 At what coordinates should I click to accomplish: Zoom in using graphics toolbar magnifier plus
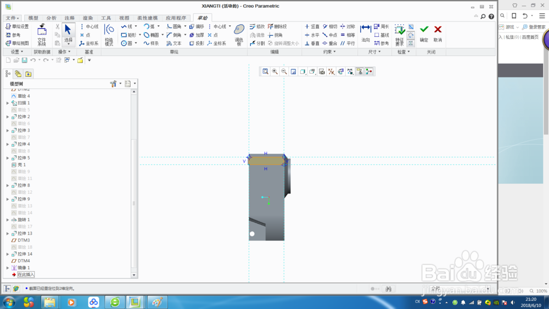275,72
